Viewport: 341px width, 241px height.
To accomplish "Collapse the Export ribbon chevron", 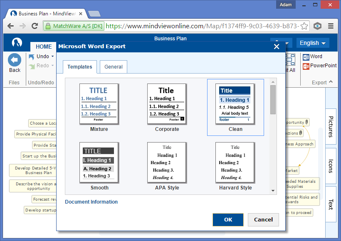I will [331, 82].
